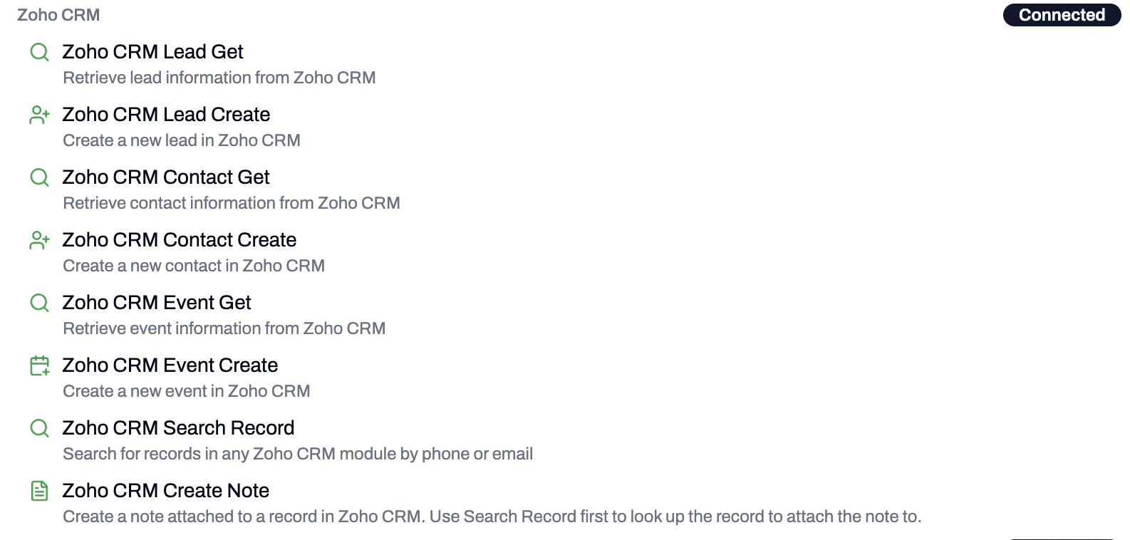Select the note document icon for Create Note
The width and height of the screenshot is (1130, 540).
pos(39,491)
